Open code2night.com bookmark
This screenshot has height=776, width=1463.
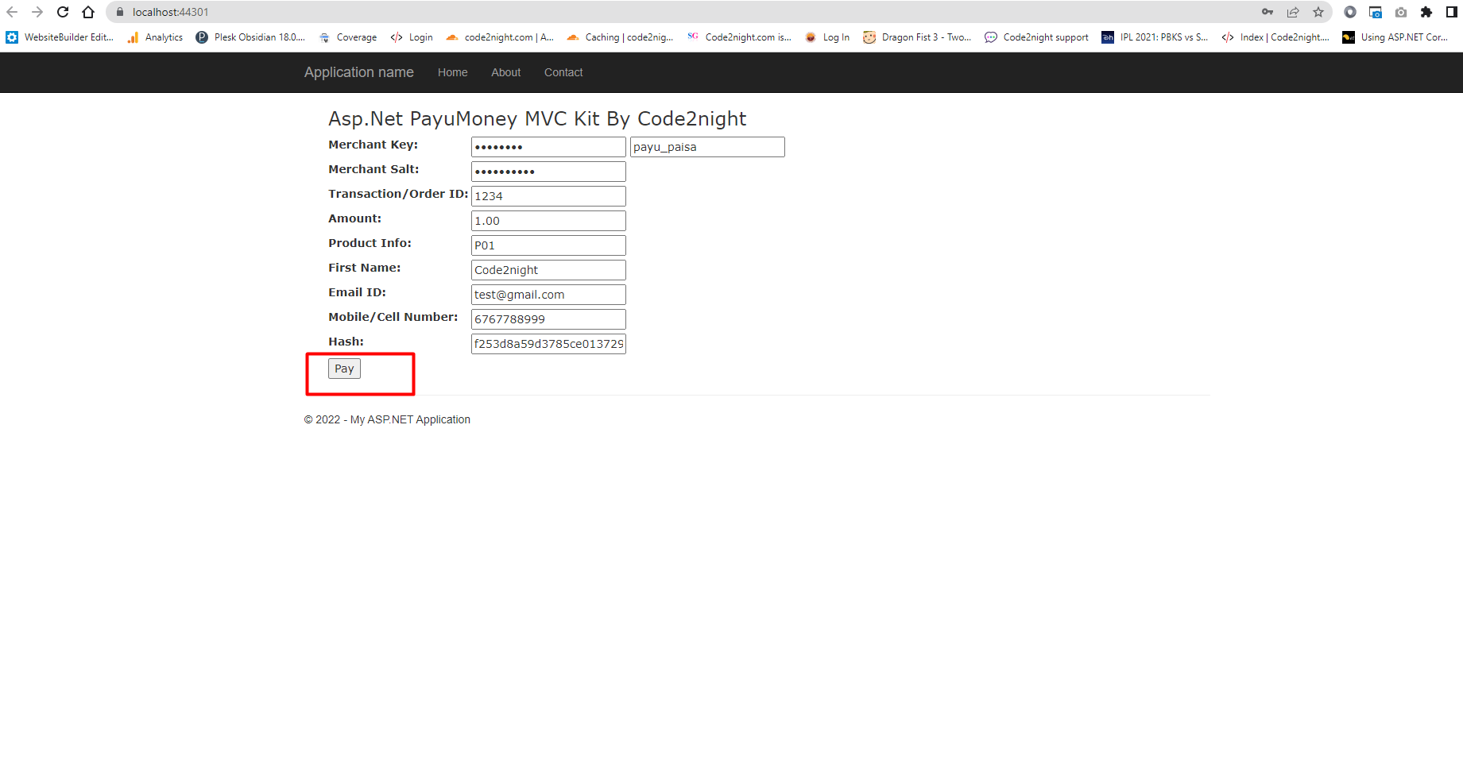coord(500,37)
